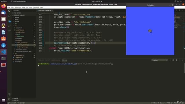Click Activities in the top bar
This screenshot has height=104, width=185.
4,1
